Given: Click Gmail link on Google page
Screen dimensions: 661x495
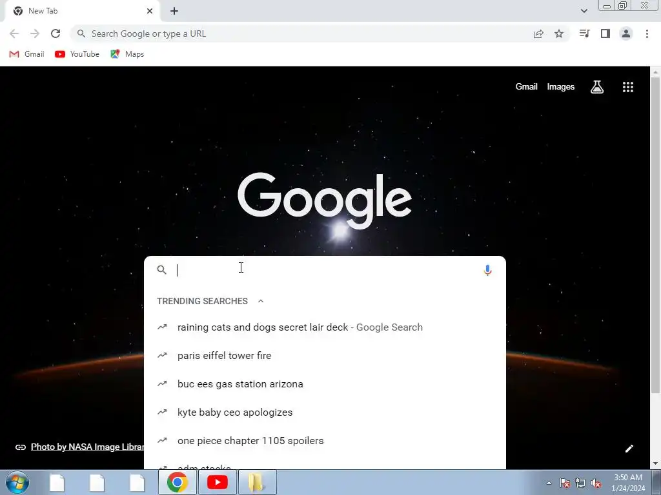Looking at the screenshot, I should click(526, 87).
